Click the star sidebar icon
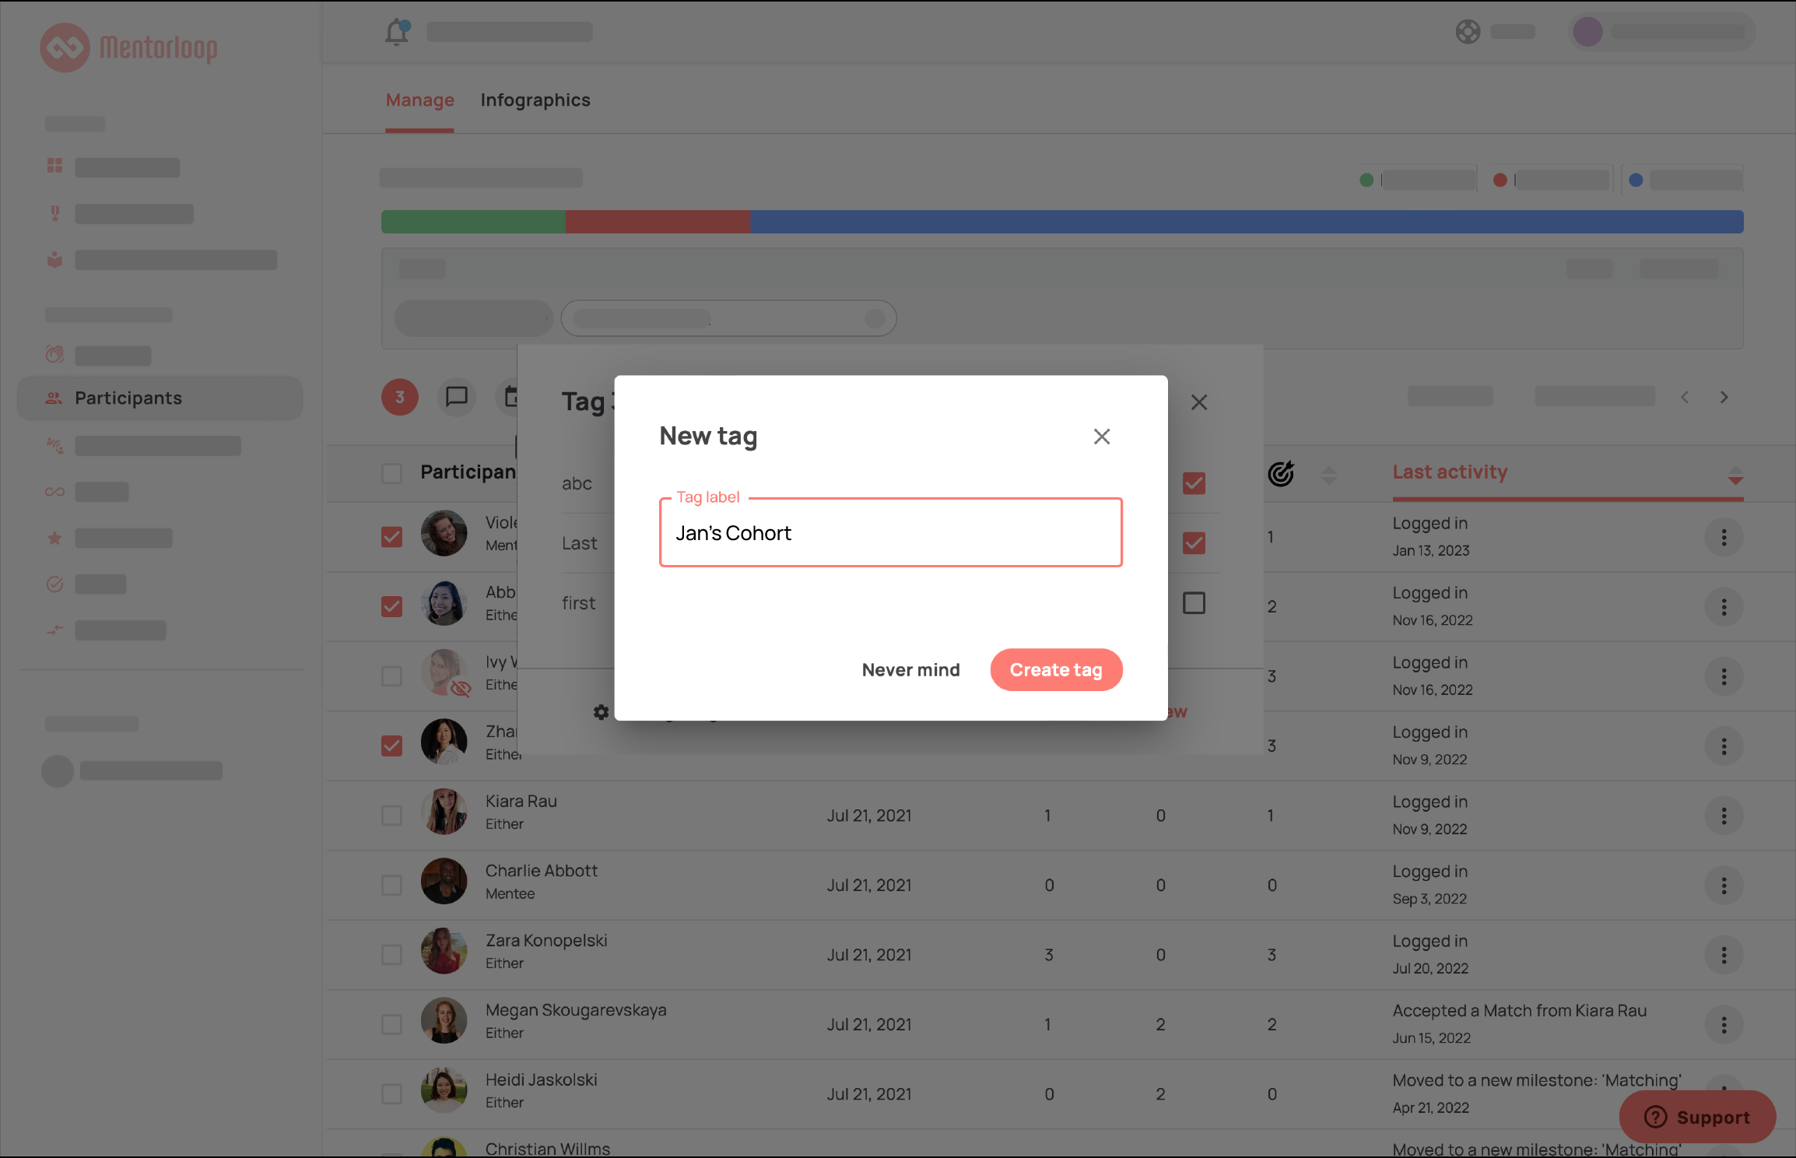 click(x=54, y=538)
